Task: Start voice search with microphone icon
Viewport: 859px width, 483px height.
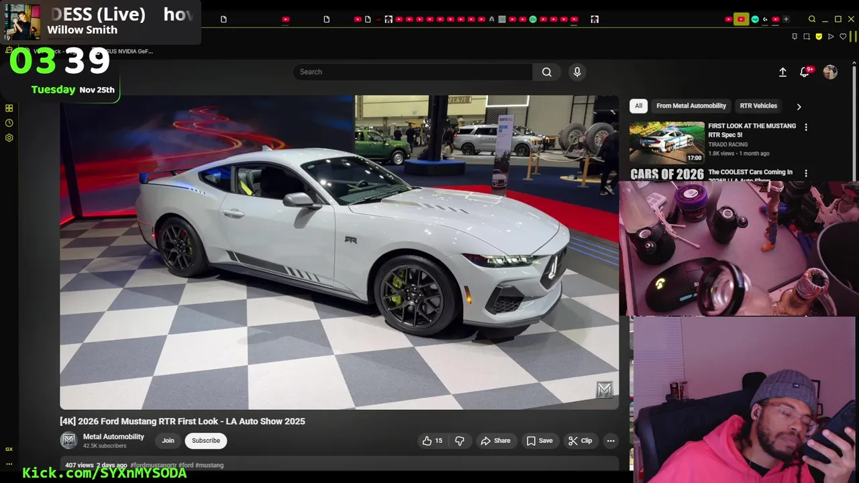Action: (576, 72)
